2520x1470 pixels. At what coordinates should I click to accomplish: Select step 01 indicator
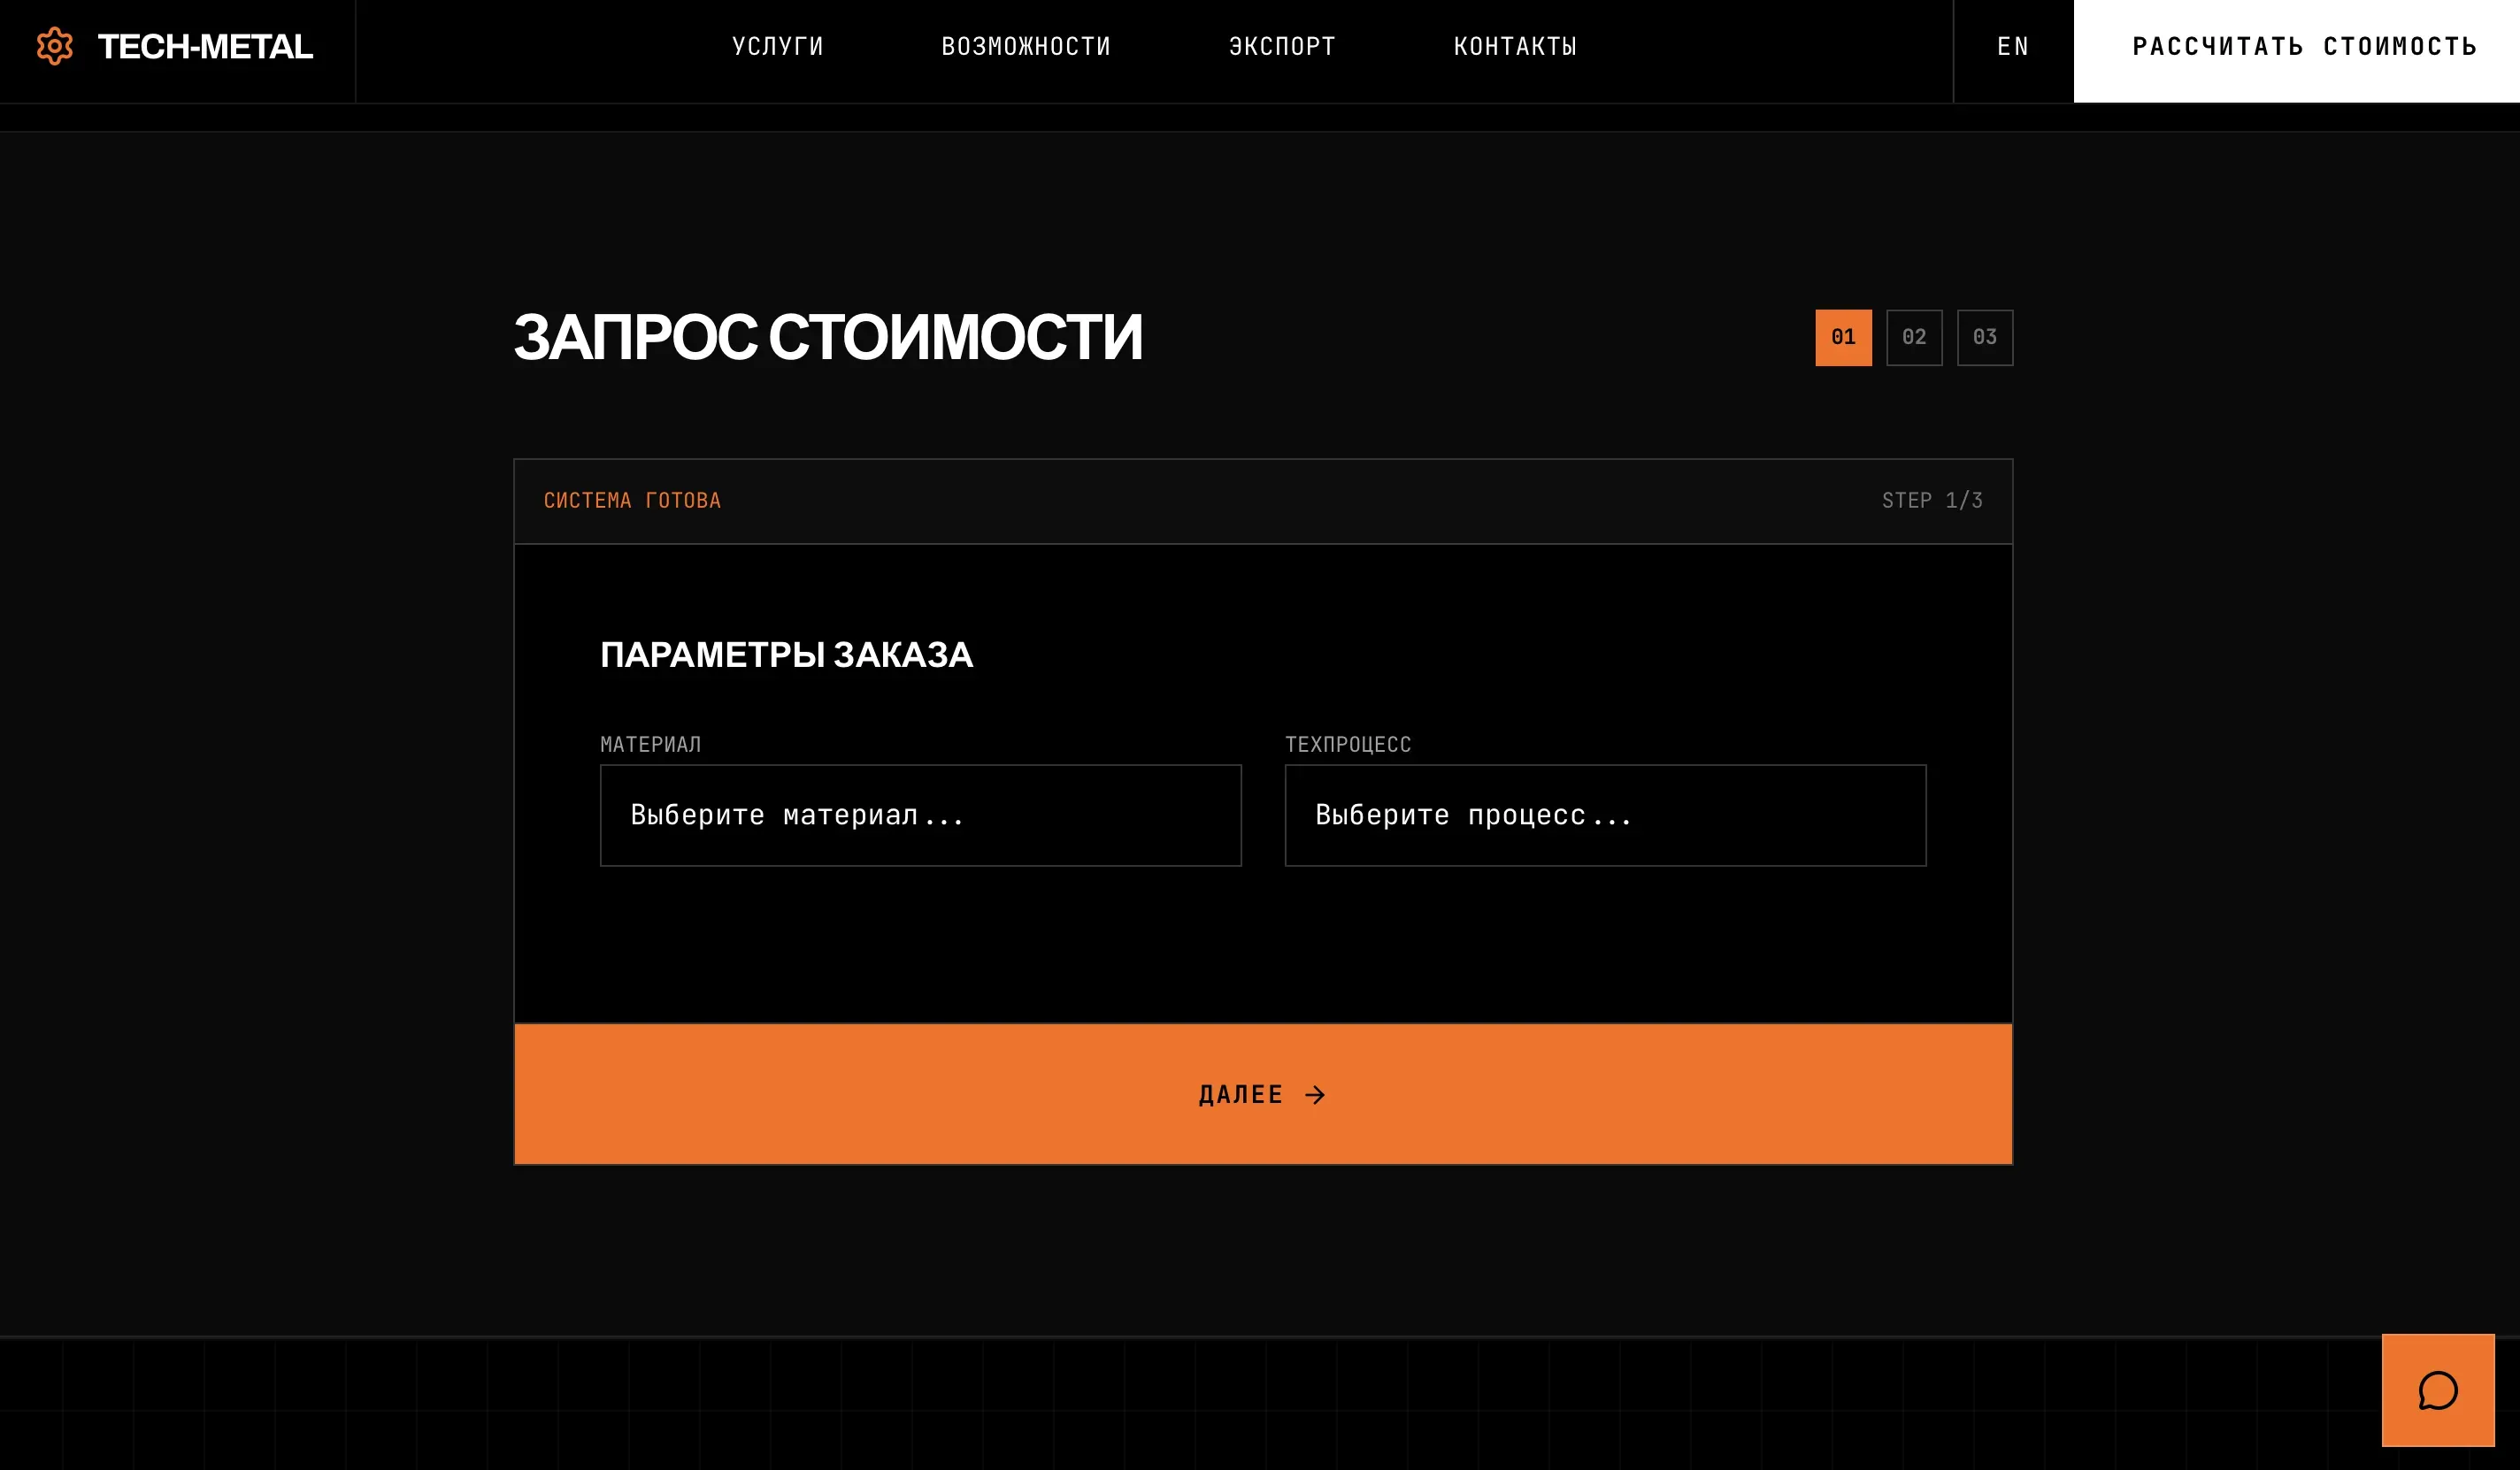click(x=1843, y=337)
